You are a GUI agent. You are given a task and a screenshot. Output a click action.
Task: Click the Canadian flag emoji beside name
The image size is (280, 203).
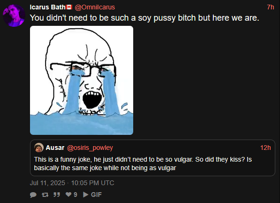(69, 7)
